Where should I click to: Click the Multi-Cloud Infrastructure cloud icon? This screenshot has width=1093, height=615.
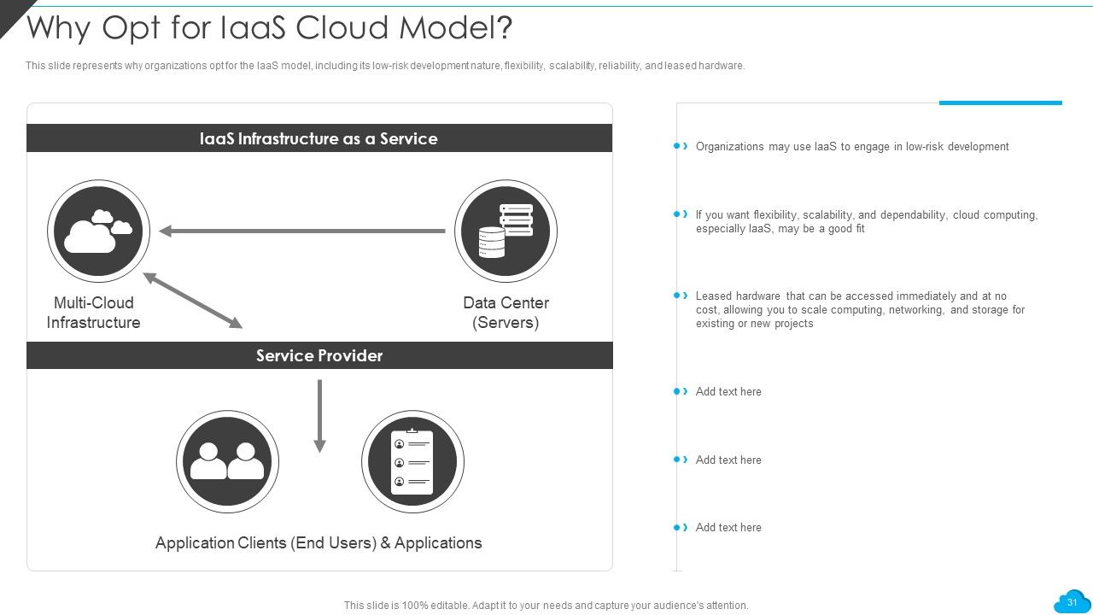click(98, 231)
